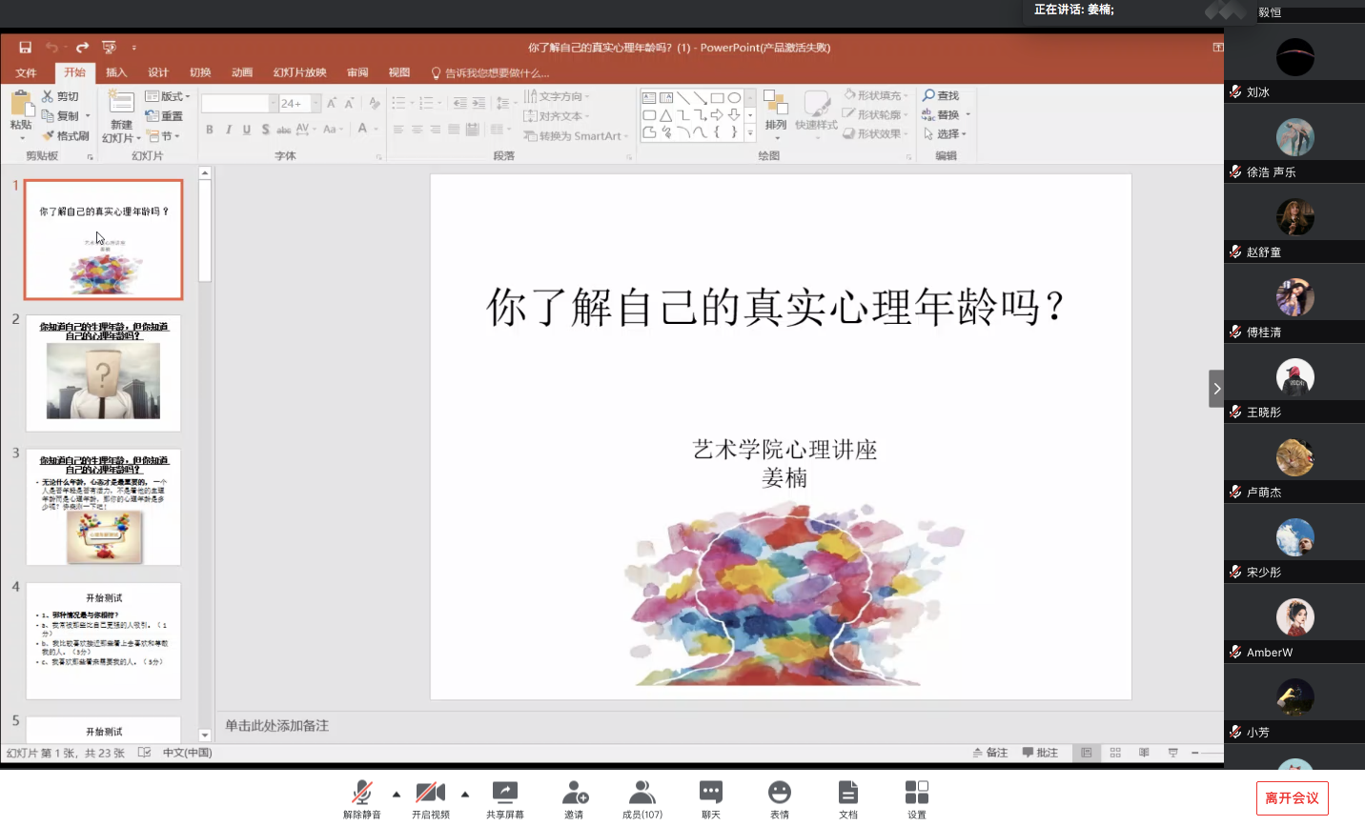This screenshot has width=1365, height=826.
Task: Click the Reset (重置) slide button
Action: [164, 115]
